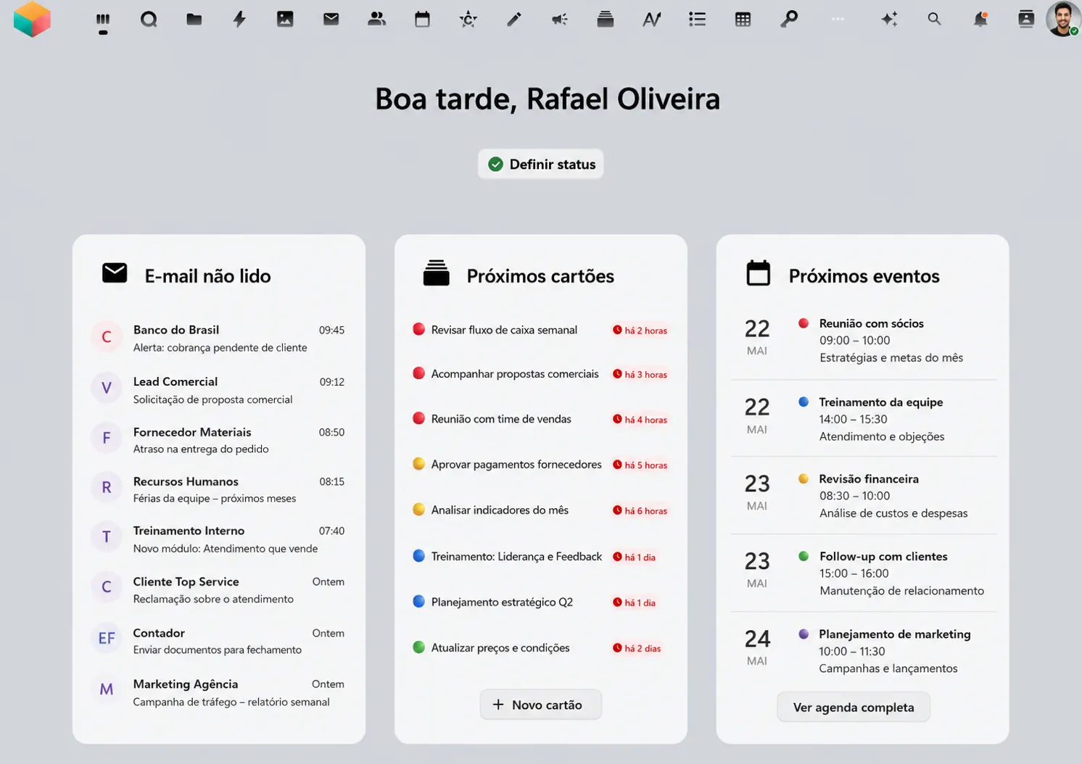Open the Passwords key icon
The image size is (1082, 764).
tap(789, 20)
